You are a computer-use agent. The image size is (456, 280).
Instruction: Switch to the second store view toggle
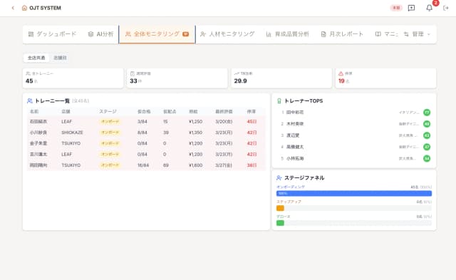[x=60, y=58]
